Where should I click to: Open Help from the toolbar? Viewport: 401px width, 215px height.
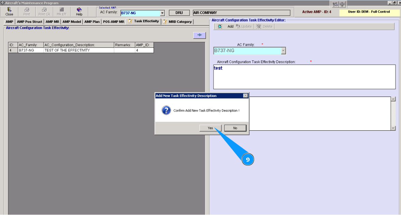pos(79,12)
